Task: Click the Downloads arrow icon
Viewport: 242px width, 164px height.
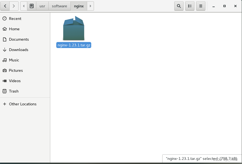Action: pyautogui.click(x=5, y=50)
